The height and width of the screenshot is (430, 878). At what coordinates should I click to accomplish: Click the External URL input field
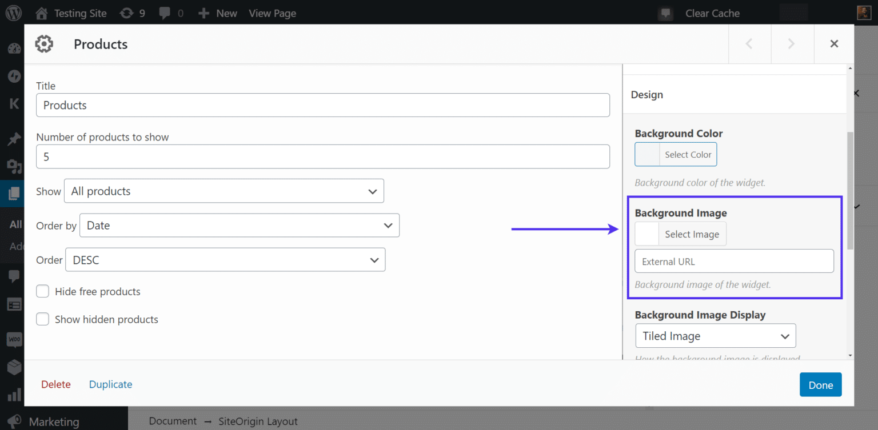tap(734, 261)
